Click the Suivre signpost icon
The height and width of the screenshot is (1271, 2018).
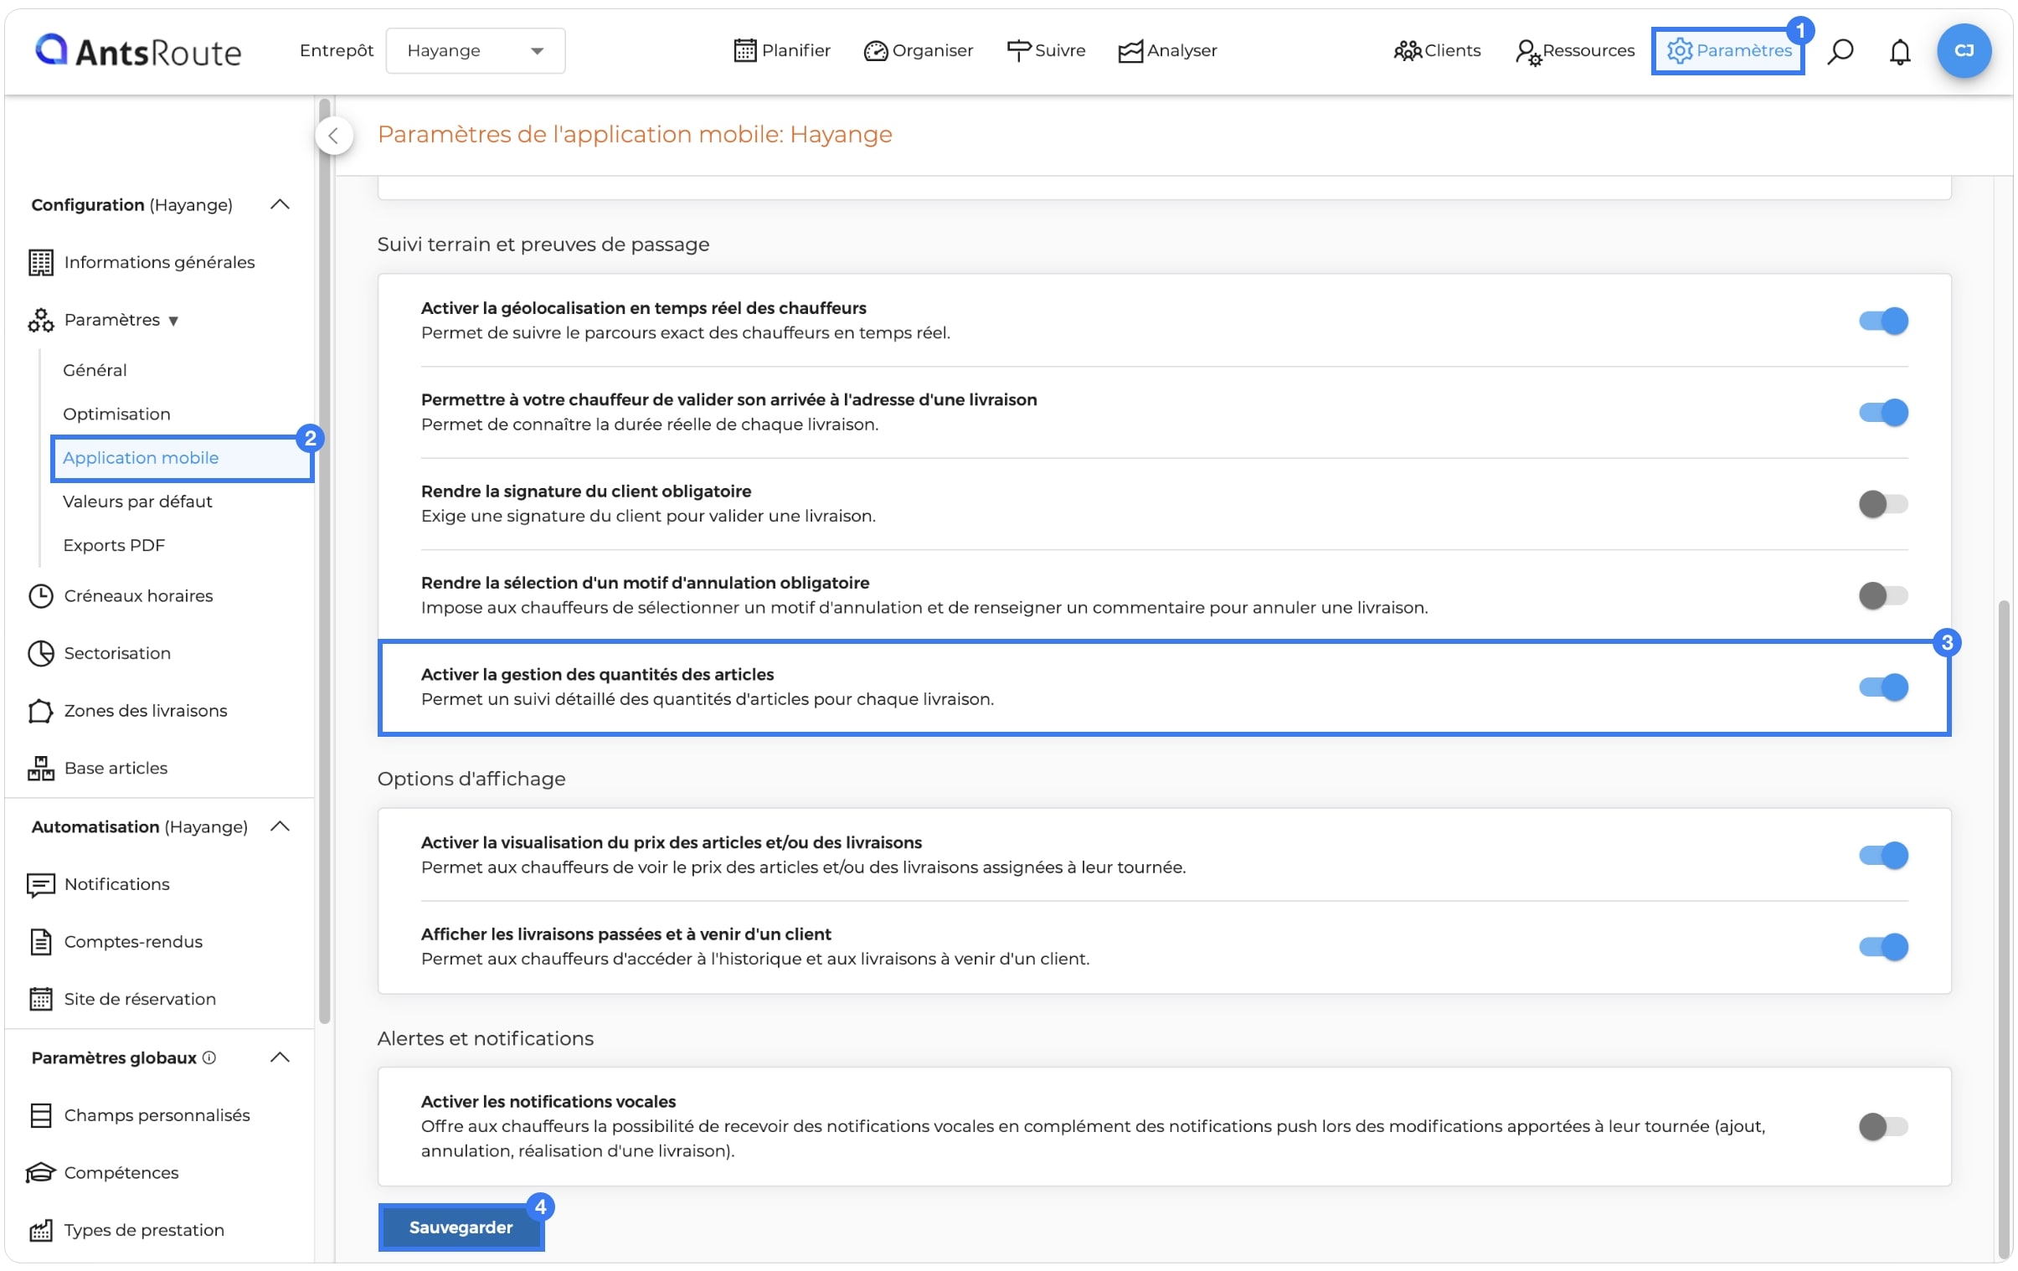pos(1018,51)
